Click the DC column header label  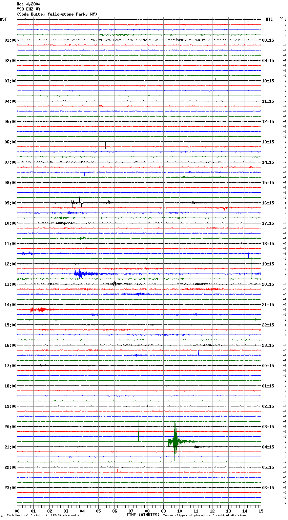(281, 18)
